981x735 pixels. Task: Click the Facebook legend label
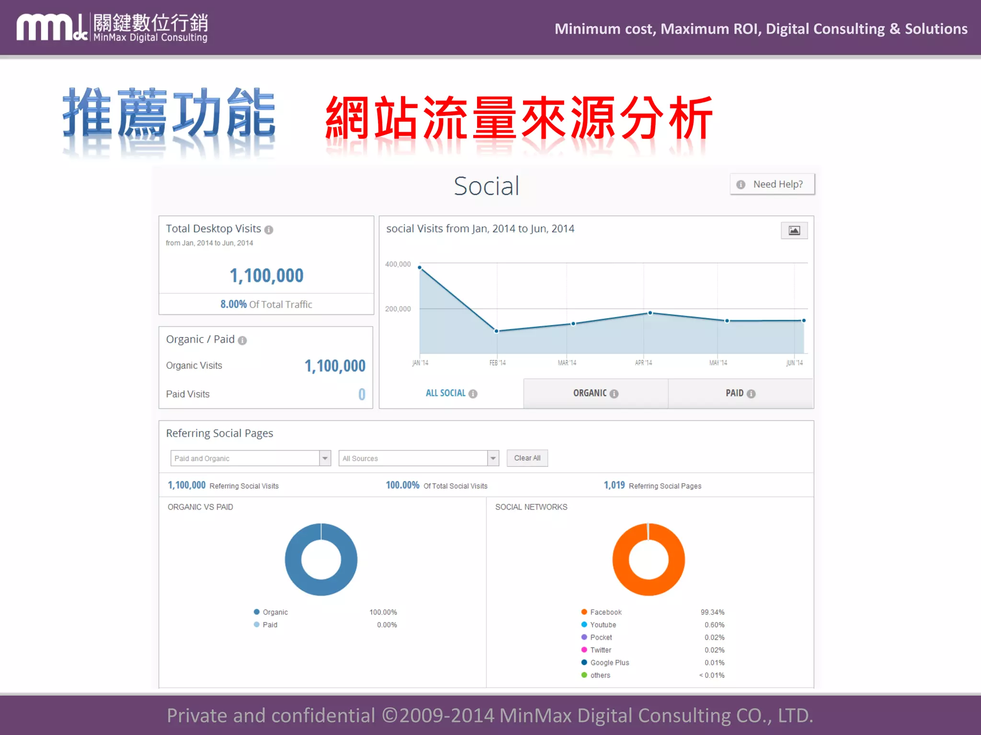point(606,612)
